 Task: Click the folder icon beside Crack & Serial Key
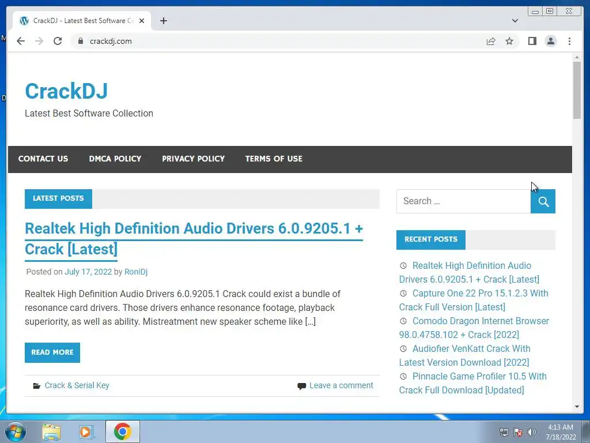(36, 386)
